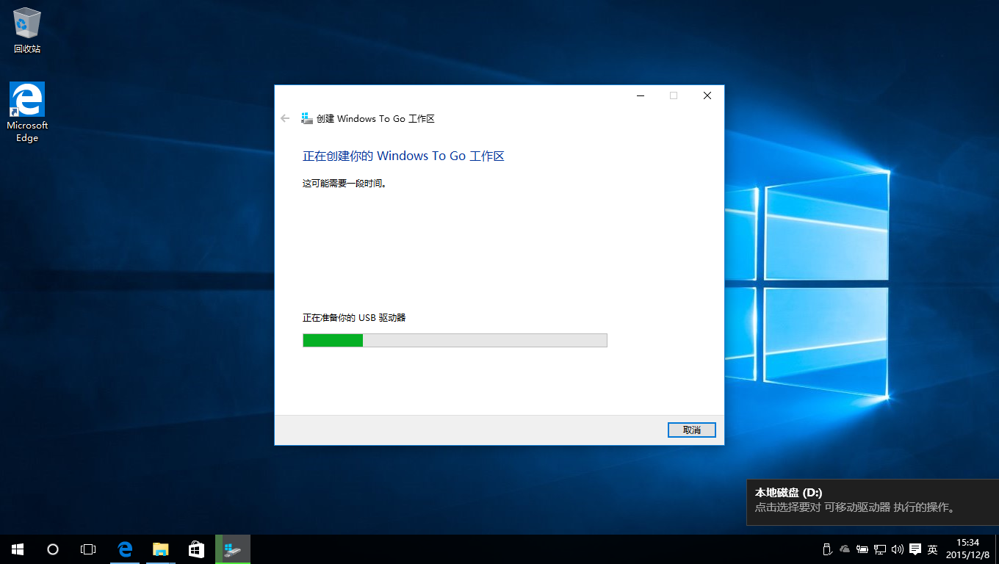
Task: Go back using the wizard's back arrow
Action: [286, 118]
